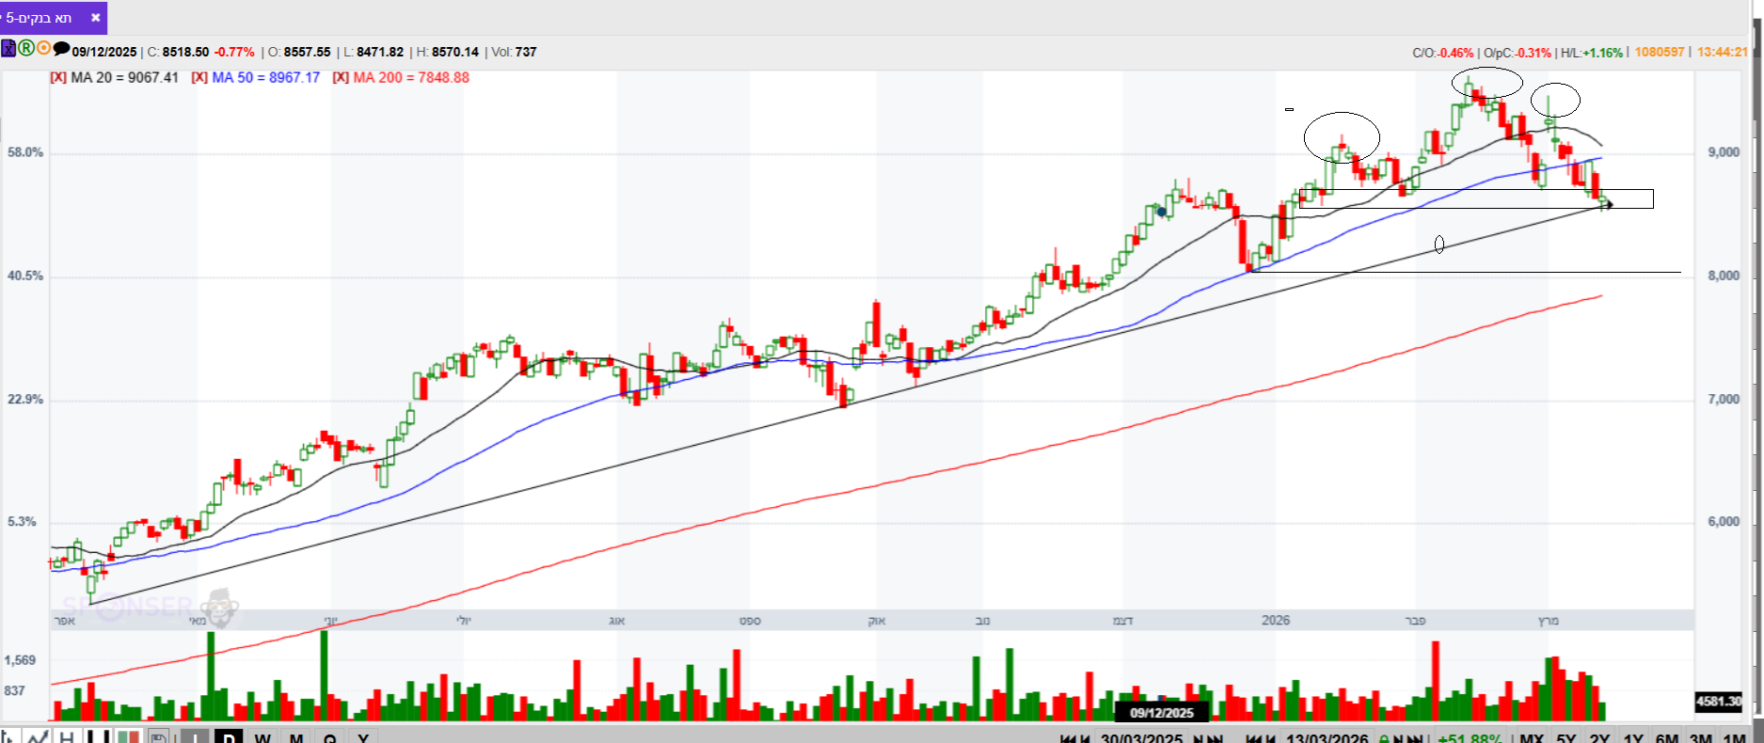Switch to monthly M timeframe
1764x743 pixels.
(295, 736)
